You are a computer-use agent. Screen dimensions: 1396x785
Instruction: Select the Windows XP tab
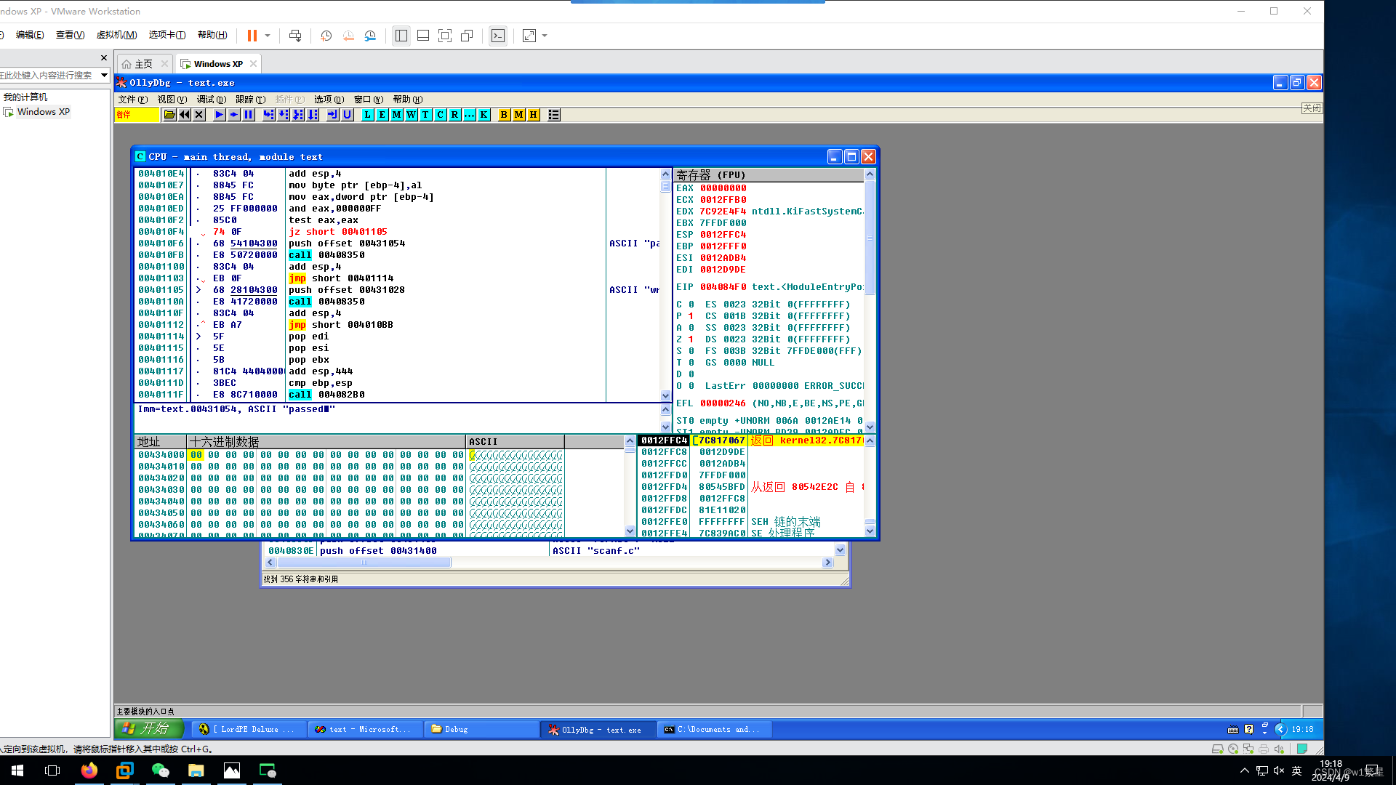[218, 64]
